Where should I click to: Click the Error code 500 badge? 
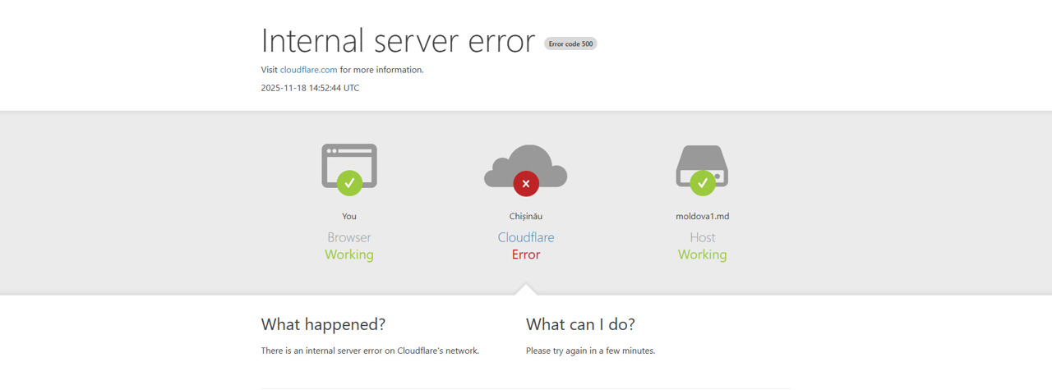click(x=570, y=44)
